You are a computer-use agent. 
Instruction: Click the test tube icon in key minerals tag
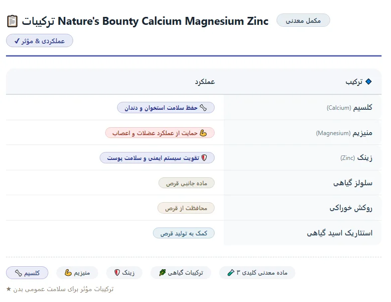(231, 273)
